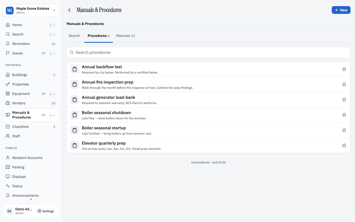
Task: Click the Equipment grid icon
Action: point(8,94)
